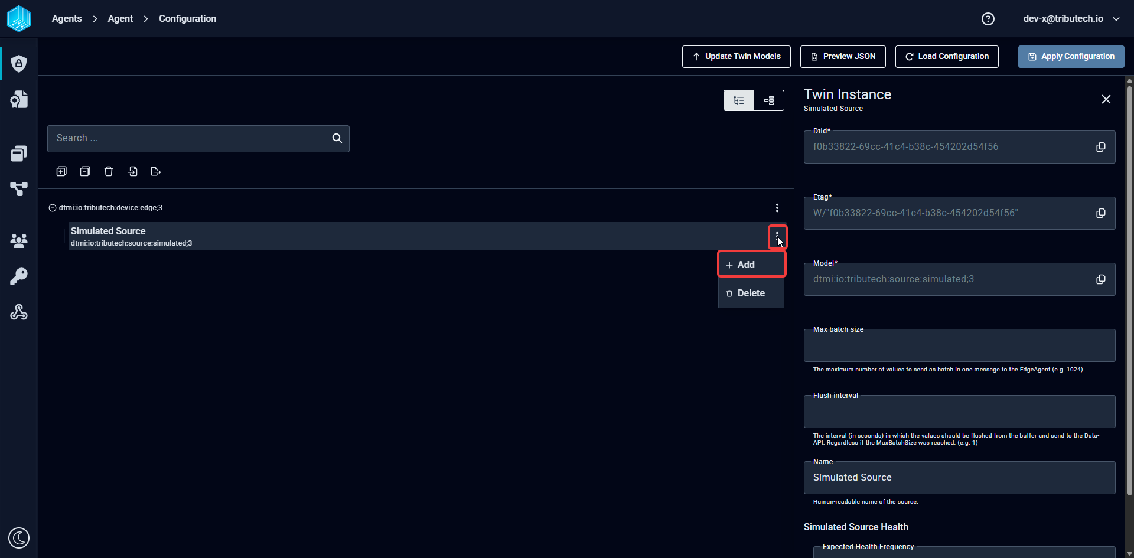Click the expand all plus icon
The width and height of the screenshot is (1134, 558).
(x=61, y=171)
